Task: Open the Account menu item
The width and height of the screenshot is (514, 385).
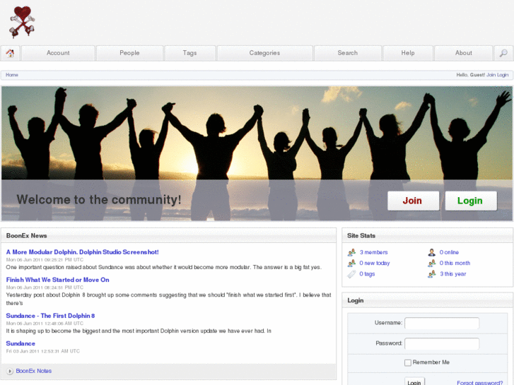Action: [58, 53]
